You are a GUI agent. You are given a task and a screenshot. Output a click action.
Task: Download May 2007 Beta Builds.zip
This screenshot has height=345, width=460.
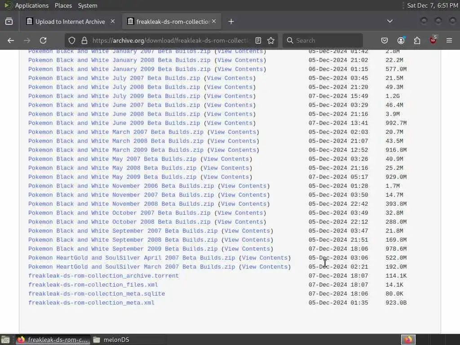(112, 159)
